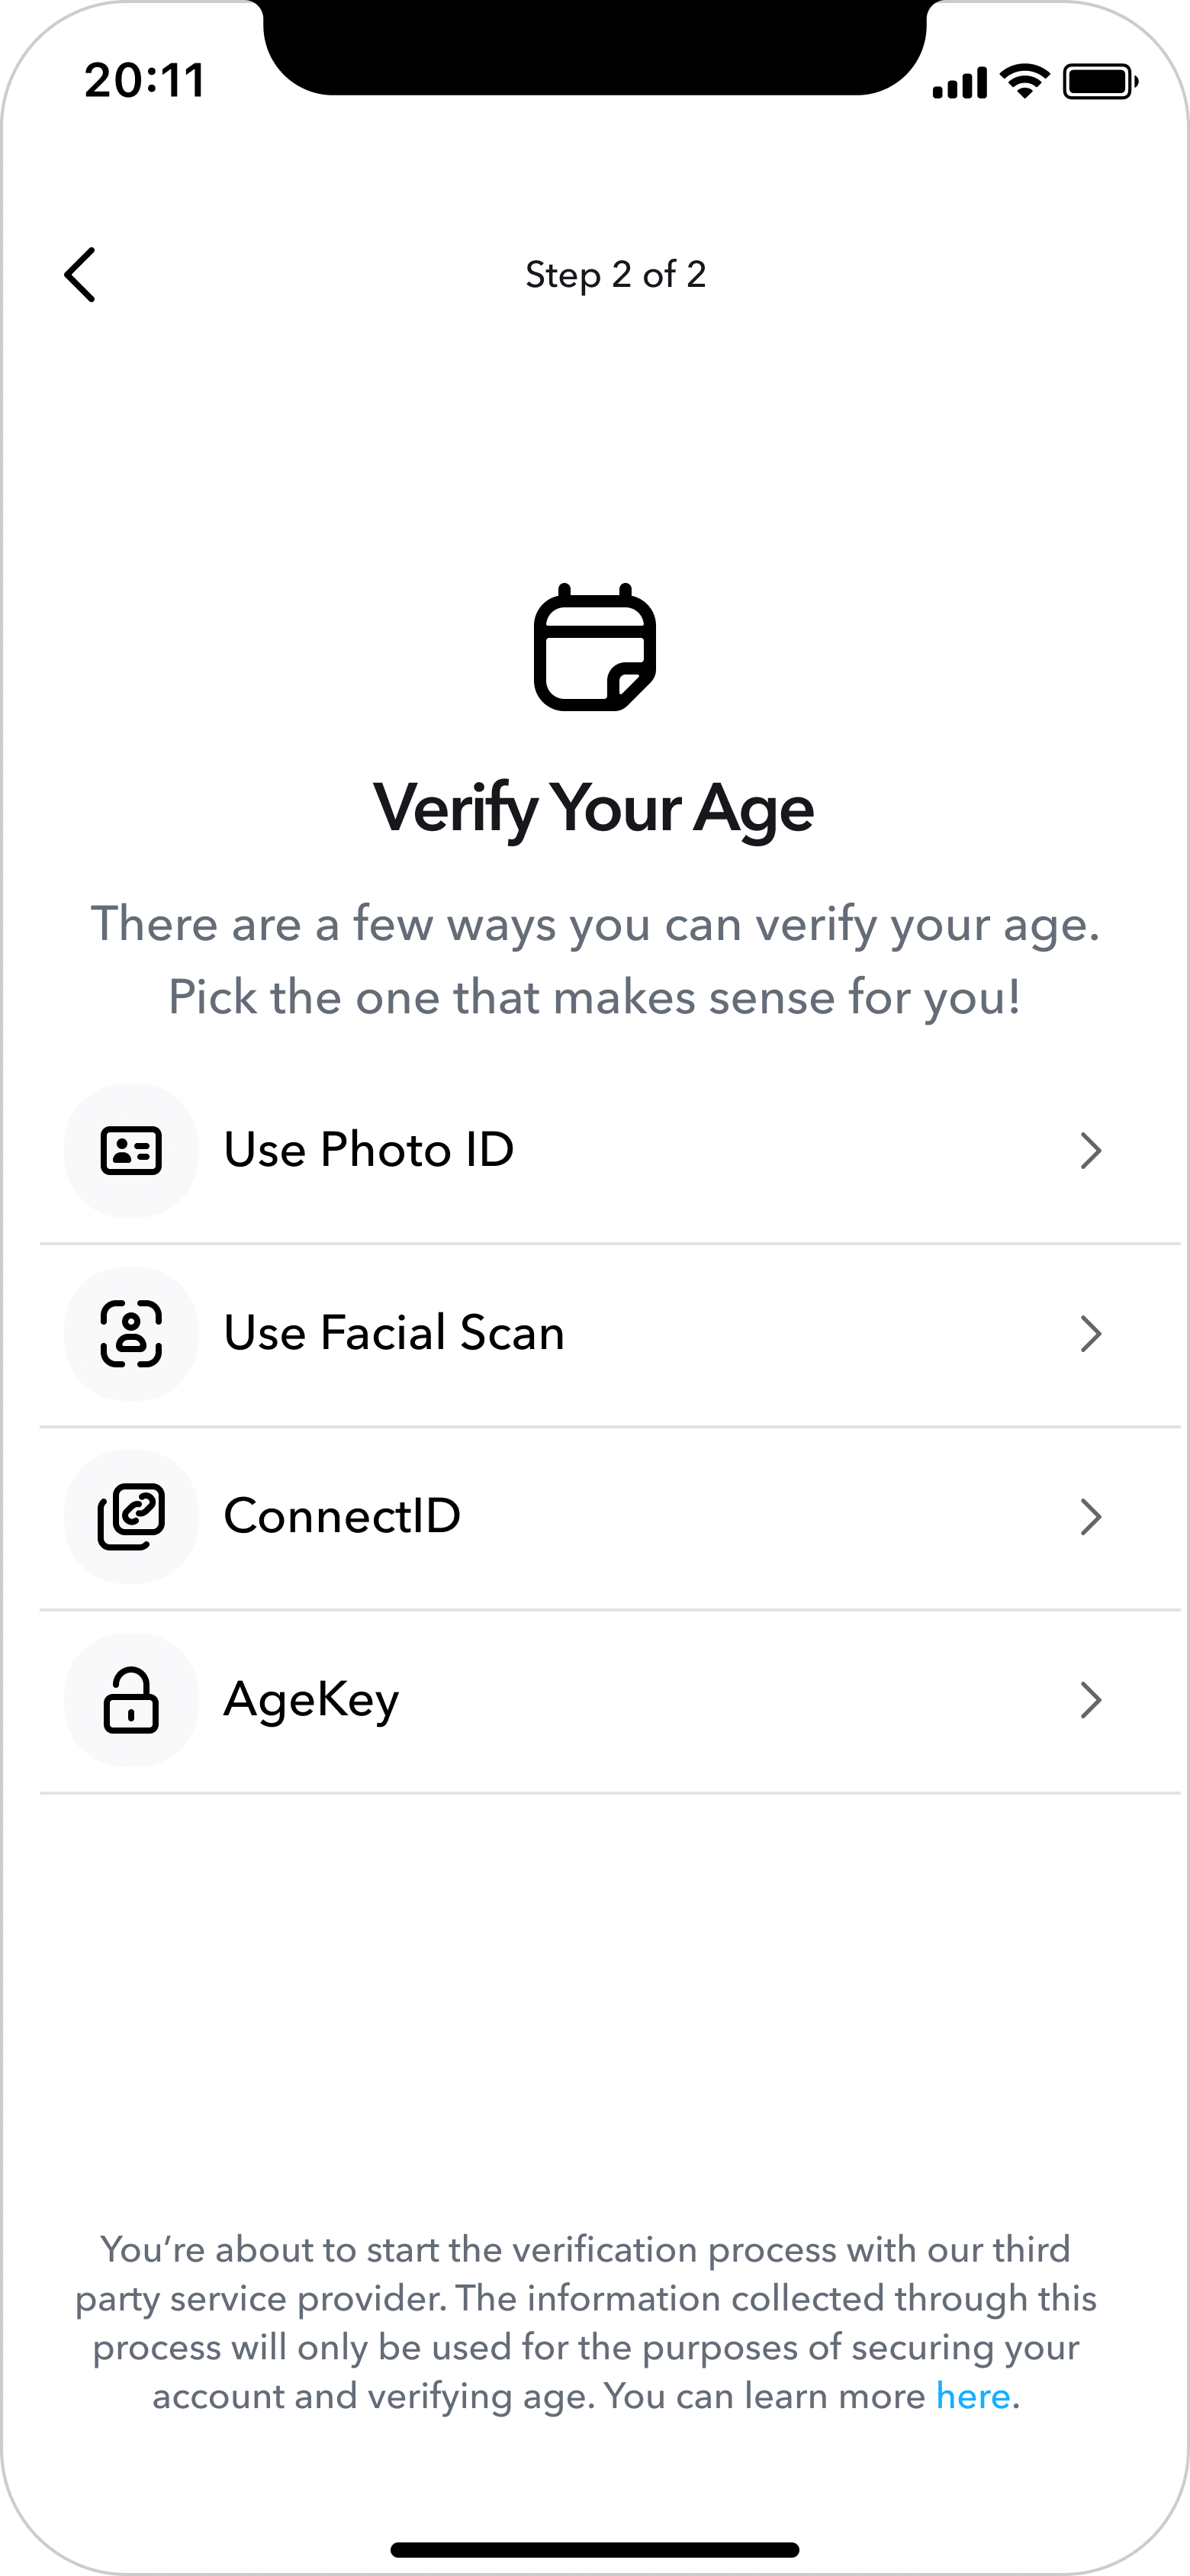Open the chevron beside ConnectID

(1090, 1517)
